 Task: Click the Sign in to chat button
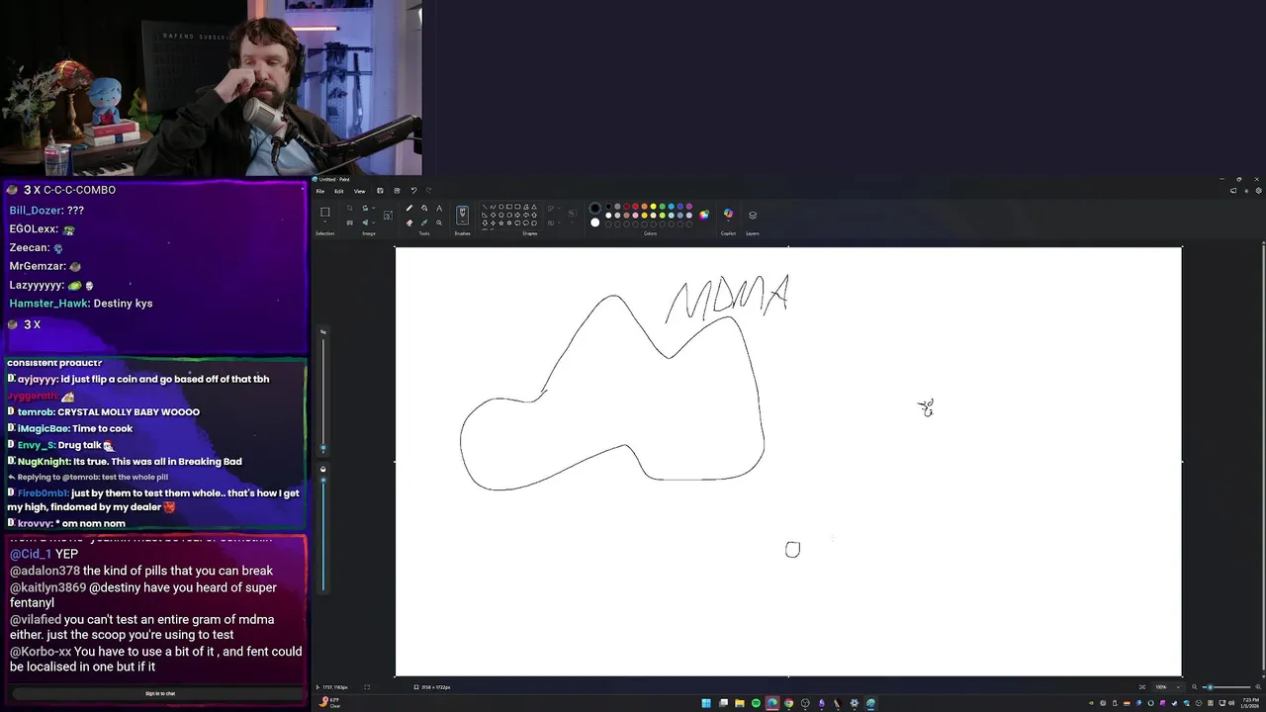click(x=160, y=693)
